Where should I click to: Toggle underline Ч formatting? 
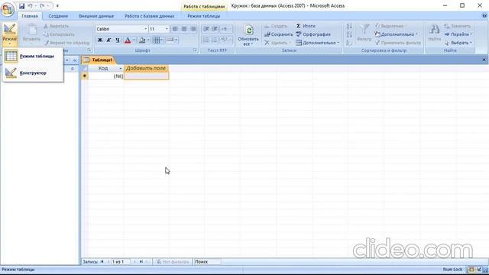click(118, 40)
